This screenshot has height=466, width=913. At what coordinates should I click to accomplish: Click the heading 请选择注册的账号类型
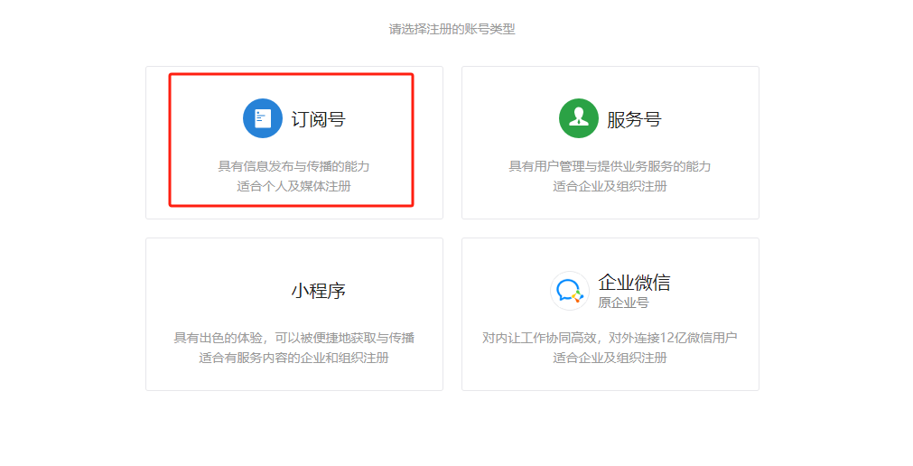click(x=452, y=29)
